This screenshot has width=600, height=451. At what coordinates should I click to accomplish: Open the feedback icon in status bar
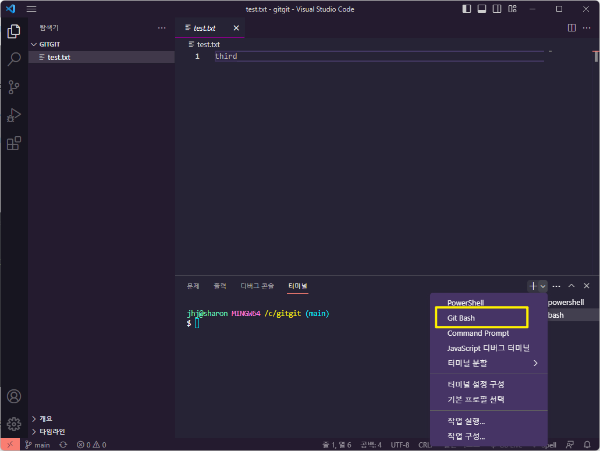570,445
